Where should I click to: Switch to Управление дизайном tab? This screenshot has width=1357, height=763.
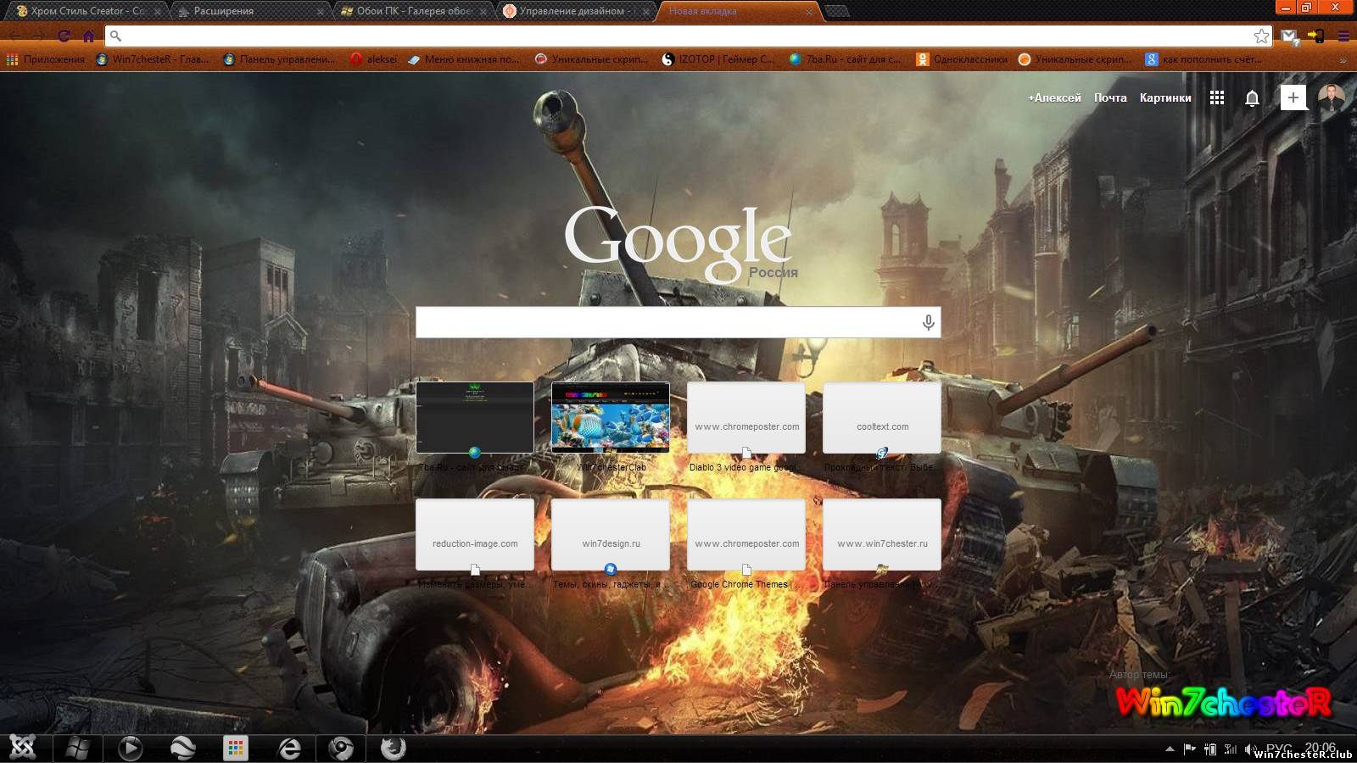tap(577, 11)
